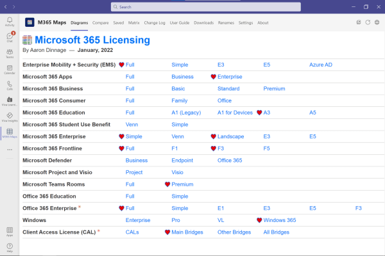385x256 pixels.
Task: Reload the tab using the refresh icon
Action: pyautogui.click(x=368, y=22)
